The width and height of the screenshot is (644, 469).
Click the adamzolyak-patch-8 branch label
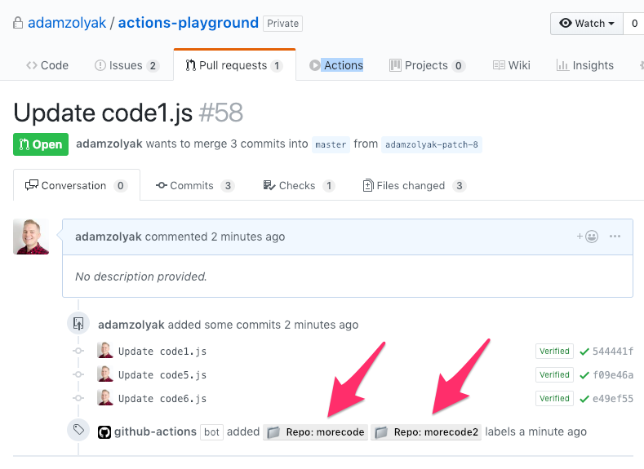(x=431, y=144)
